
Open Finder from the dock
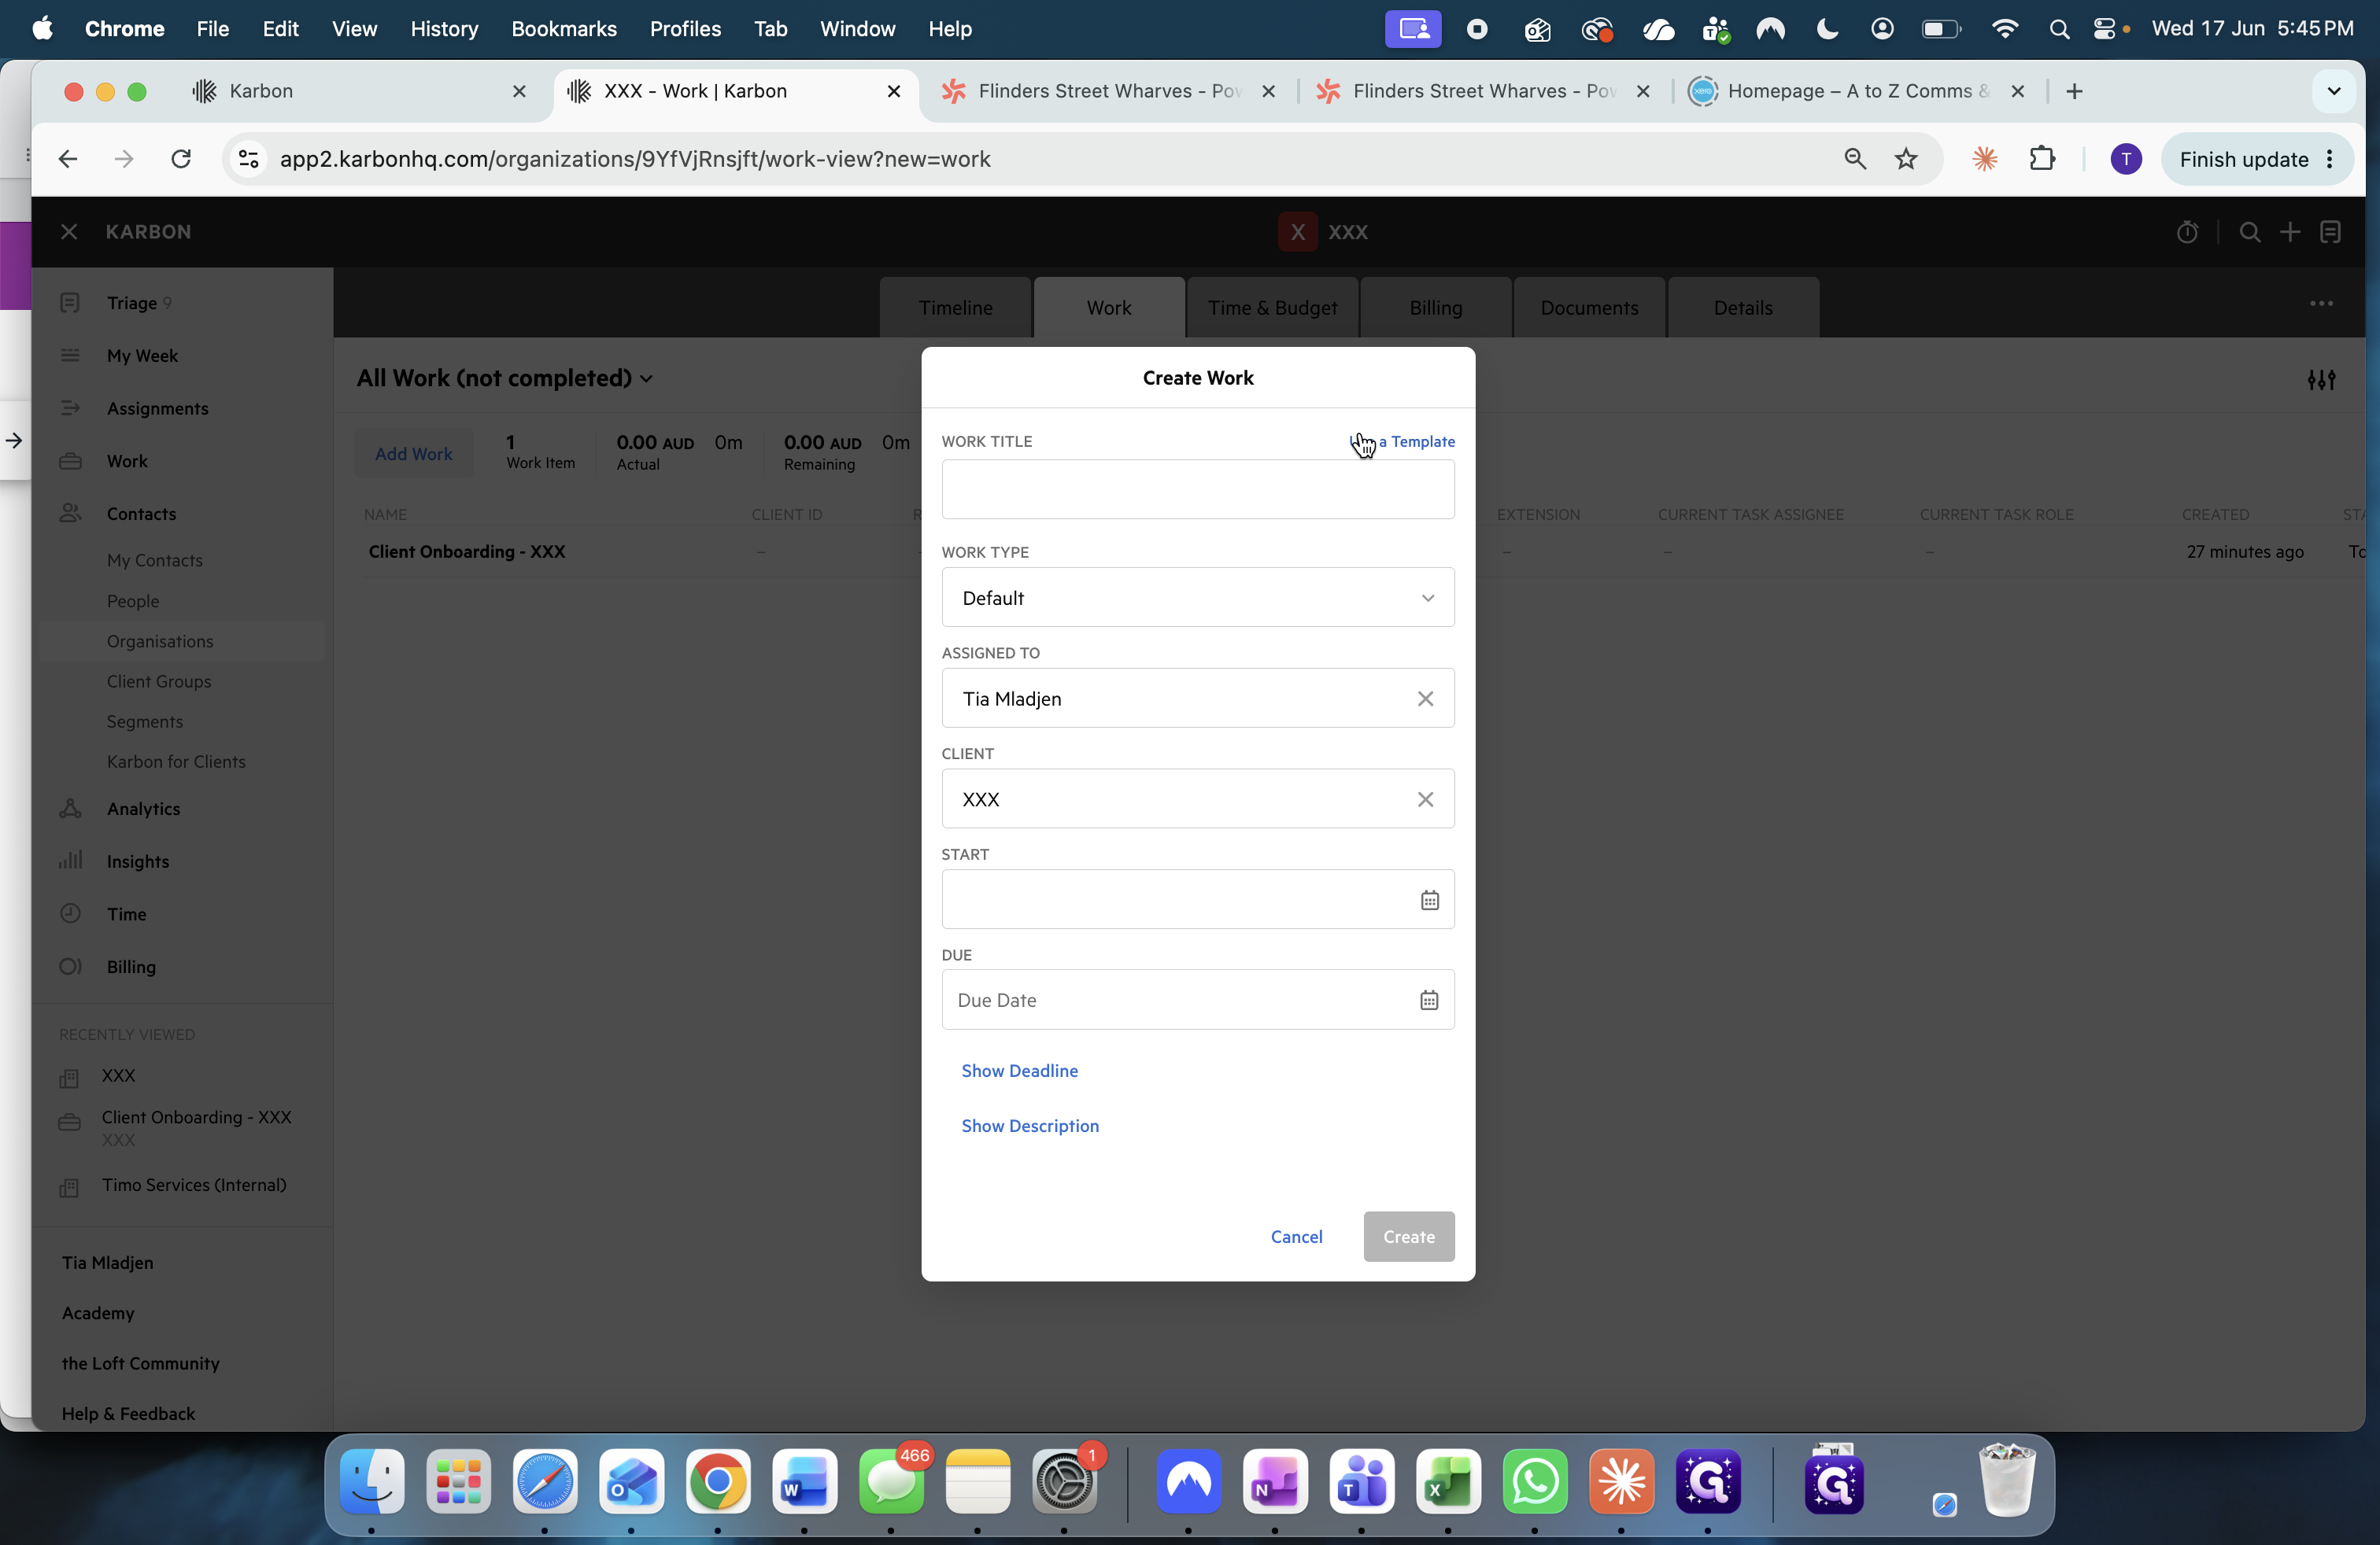[372, 1481]
